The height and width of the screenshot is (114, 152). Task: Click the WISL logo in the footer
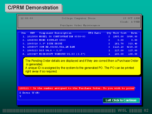[123, 110]
